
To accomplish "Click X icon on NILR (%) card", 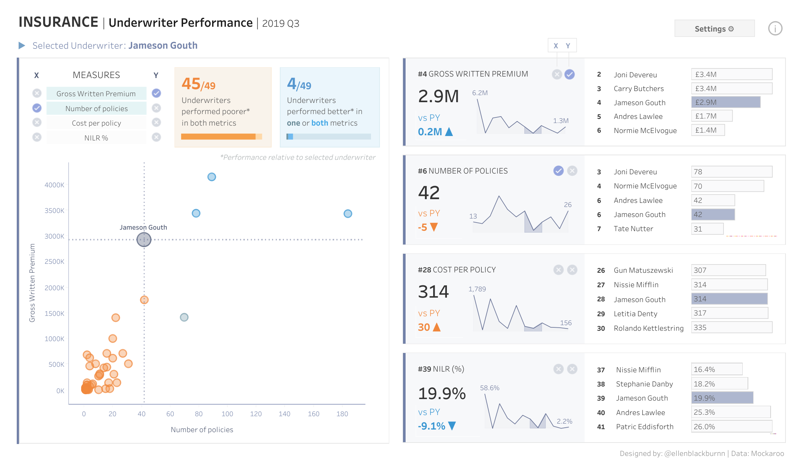I will coord(558,369).
